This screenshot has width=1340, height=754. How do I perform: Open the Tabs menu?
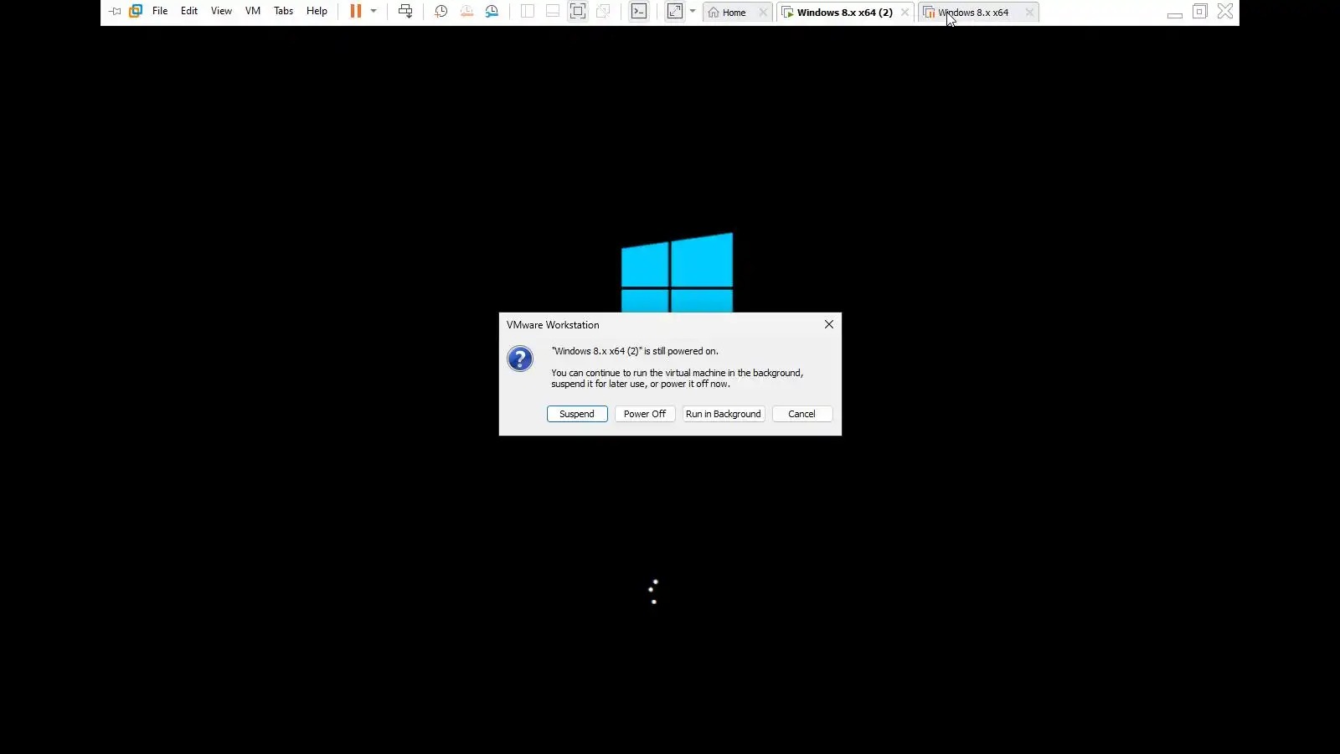(x=284, y=12)
